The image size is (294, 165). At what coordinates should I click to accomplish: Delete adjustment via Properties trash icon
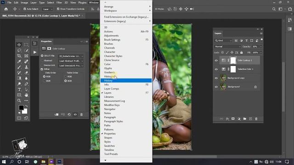[x=81, y=115]
